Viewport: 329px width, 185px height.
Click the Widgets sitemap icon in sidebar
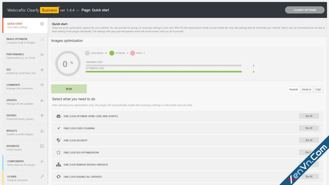42,131
